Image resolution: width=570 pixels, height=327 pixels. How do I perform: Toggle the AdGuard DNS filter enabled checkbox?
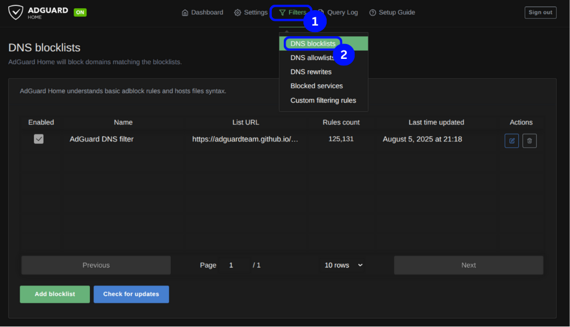point(39,139)
